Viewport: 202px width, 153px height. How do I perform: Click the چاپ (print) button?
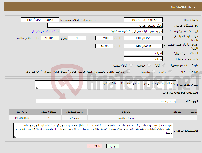click(112, 146)
